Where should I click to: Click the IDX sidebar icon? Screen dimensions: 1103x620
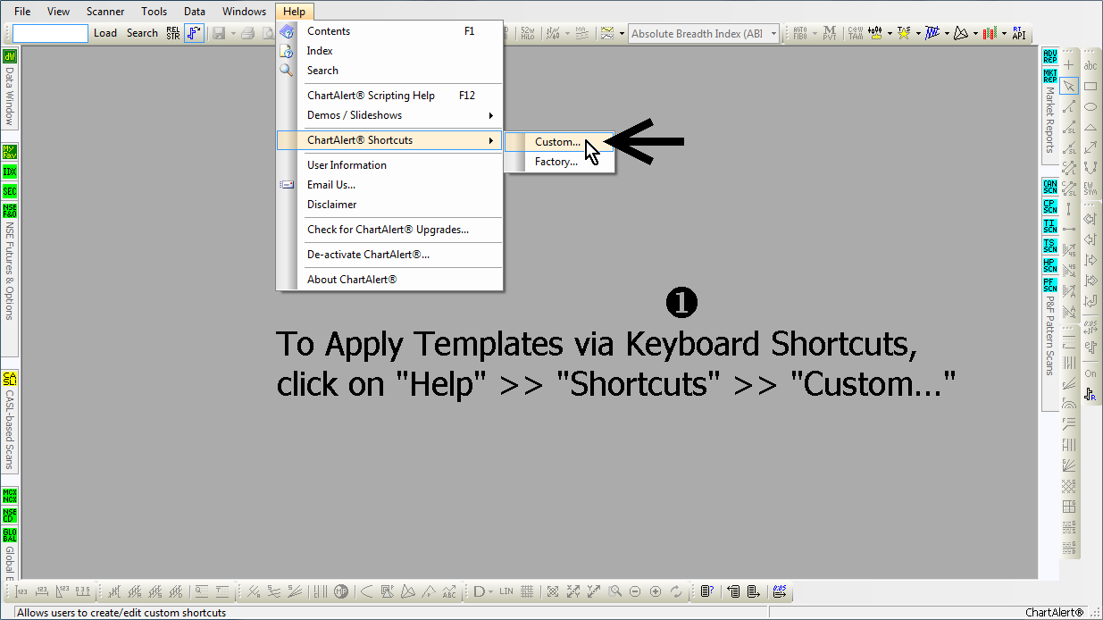(10, 172)
